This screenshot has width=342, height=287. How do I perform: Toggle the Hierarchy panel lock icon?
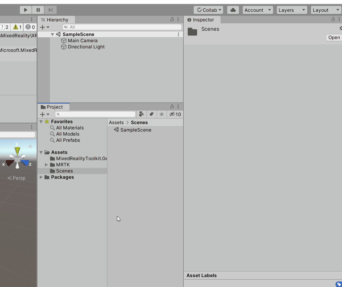(172, 20)
